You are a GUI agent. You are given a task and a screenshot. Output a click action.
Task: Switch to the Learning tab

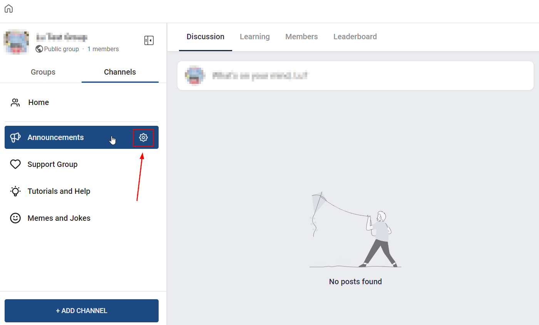click(x=254, y=37)
